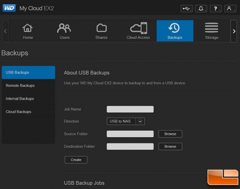Click the Backups page title
This screenshot has height=189, width=240.
point(15,53)
